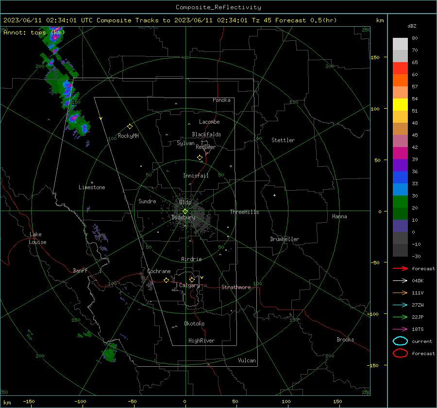Click gray clutter echoes around Didsbury
Screen dimensions: 437x408
(x=192, y=214)
